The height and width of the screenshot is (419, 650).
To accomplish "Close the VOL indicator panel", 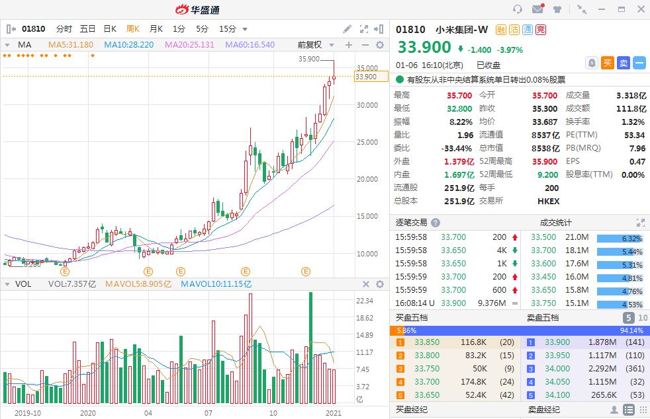I will 365,284.
